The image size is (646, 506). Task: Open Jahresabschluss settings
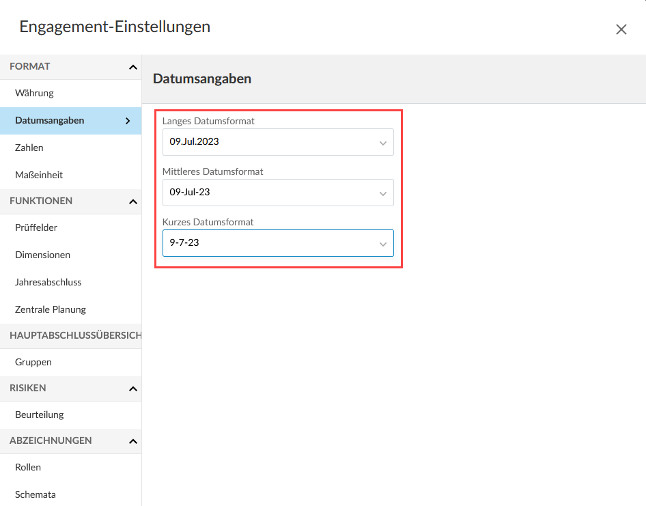coord(71,282)
